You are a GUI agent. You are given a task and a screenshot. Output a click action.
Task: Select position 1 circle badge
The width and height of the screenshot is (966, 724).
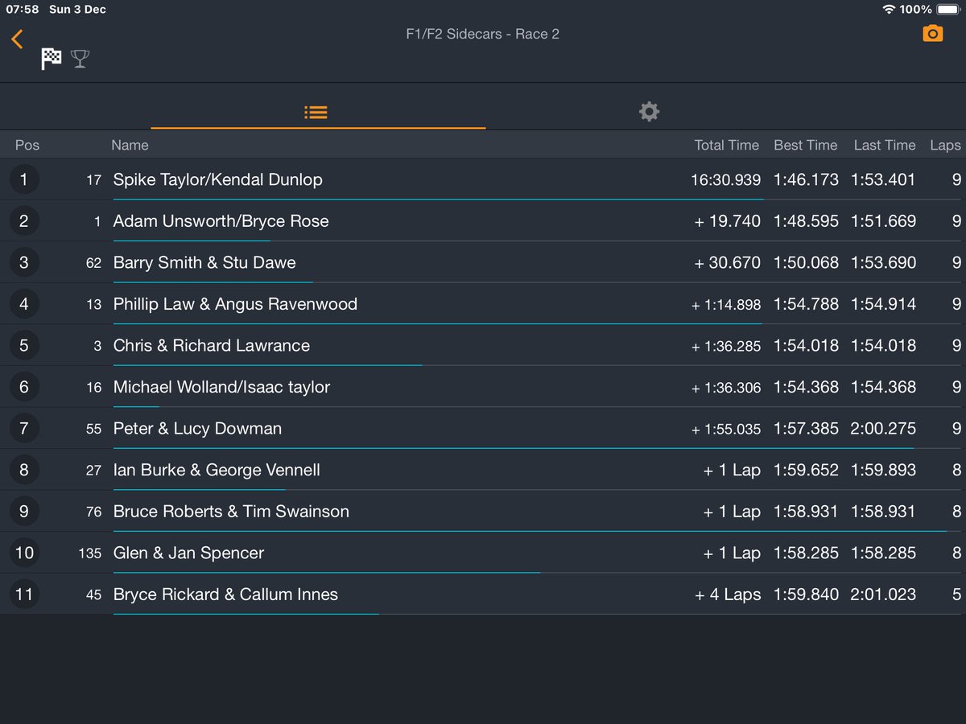[x=23, y=179]
